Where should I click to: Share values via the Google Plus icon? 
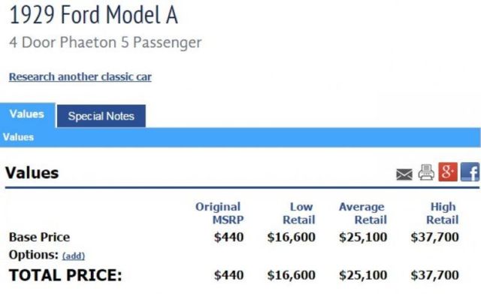(448, 172)
